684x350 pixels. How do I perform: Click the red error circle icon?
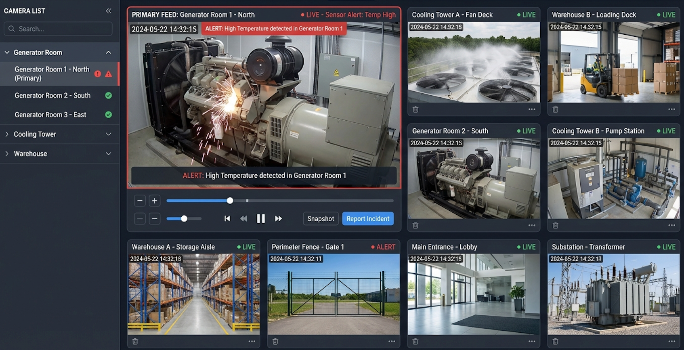98,74
